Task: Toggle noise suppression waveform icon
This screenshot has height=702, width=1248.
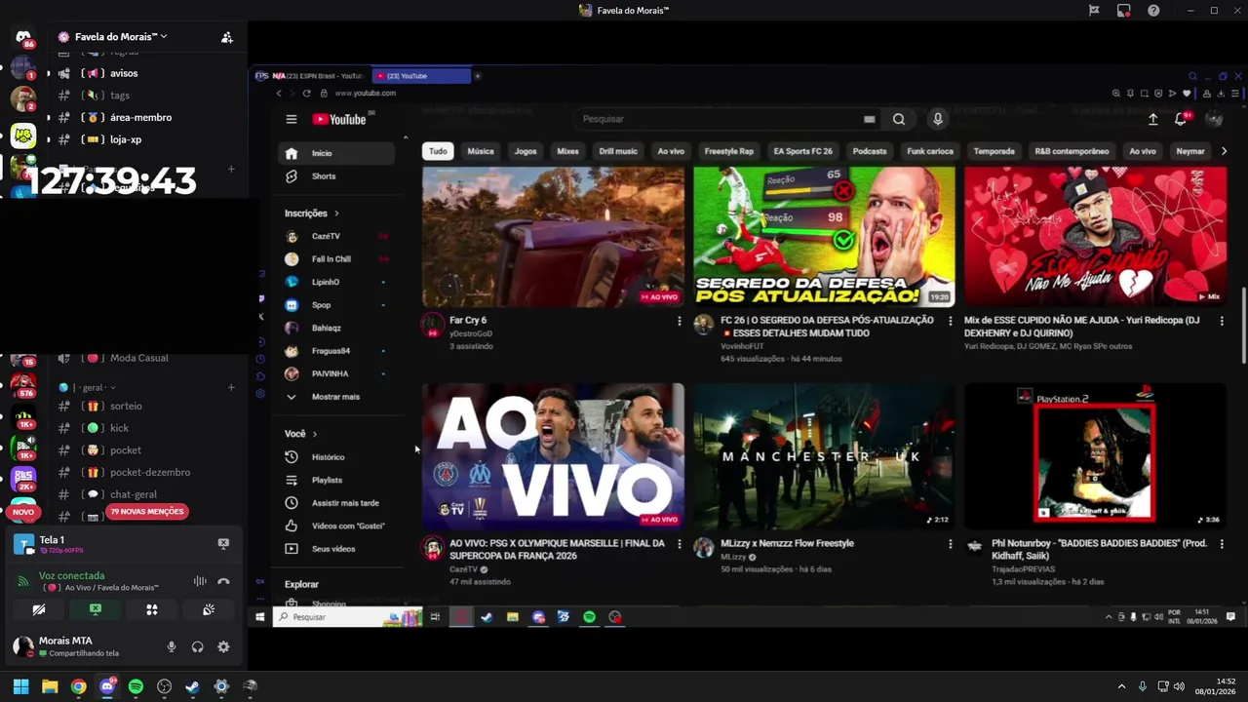Action: tap(200, 581)
